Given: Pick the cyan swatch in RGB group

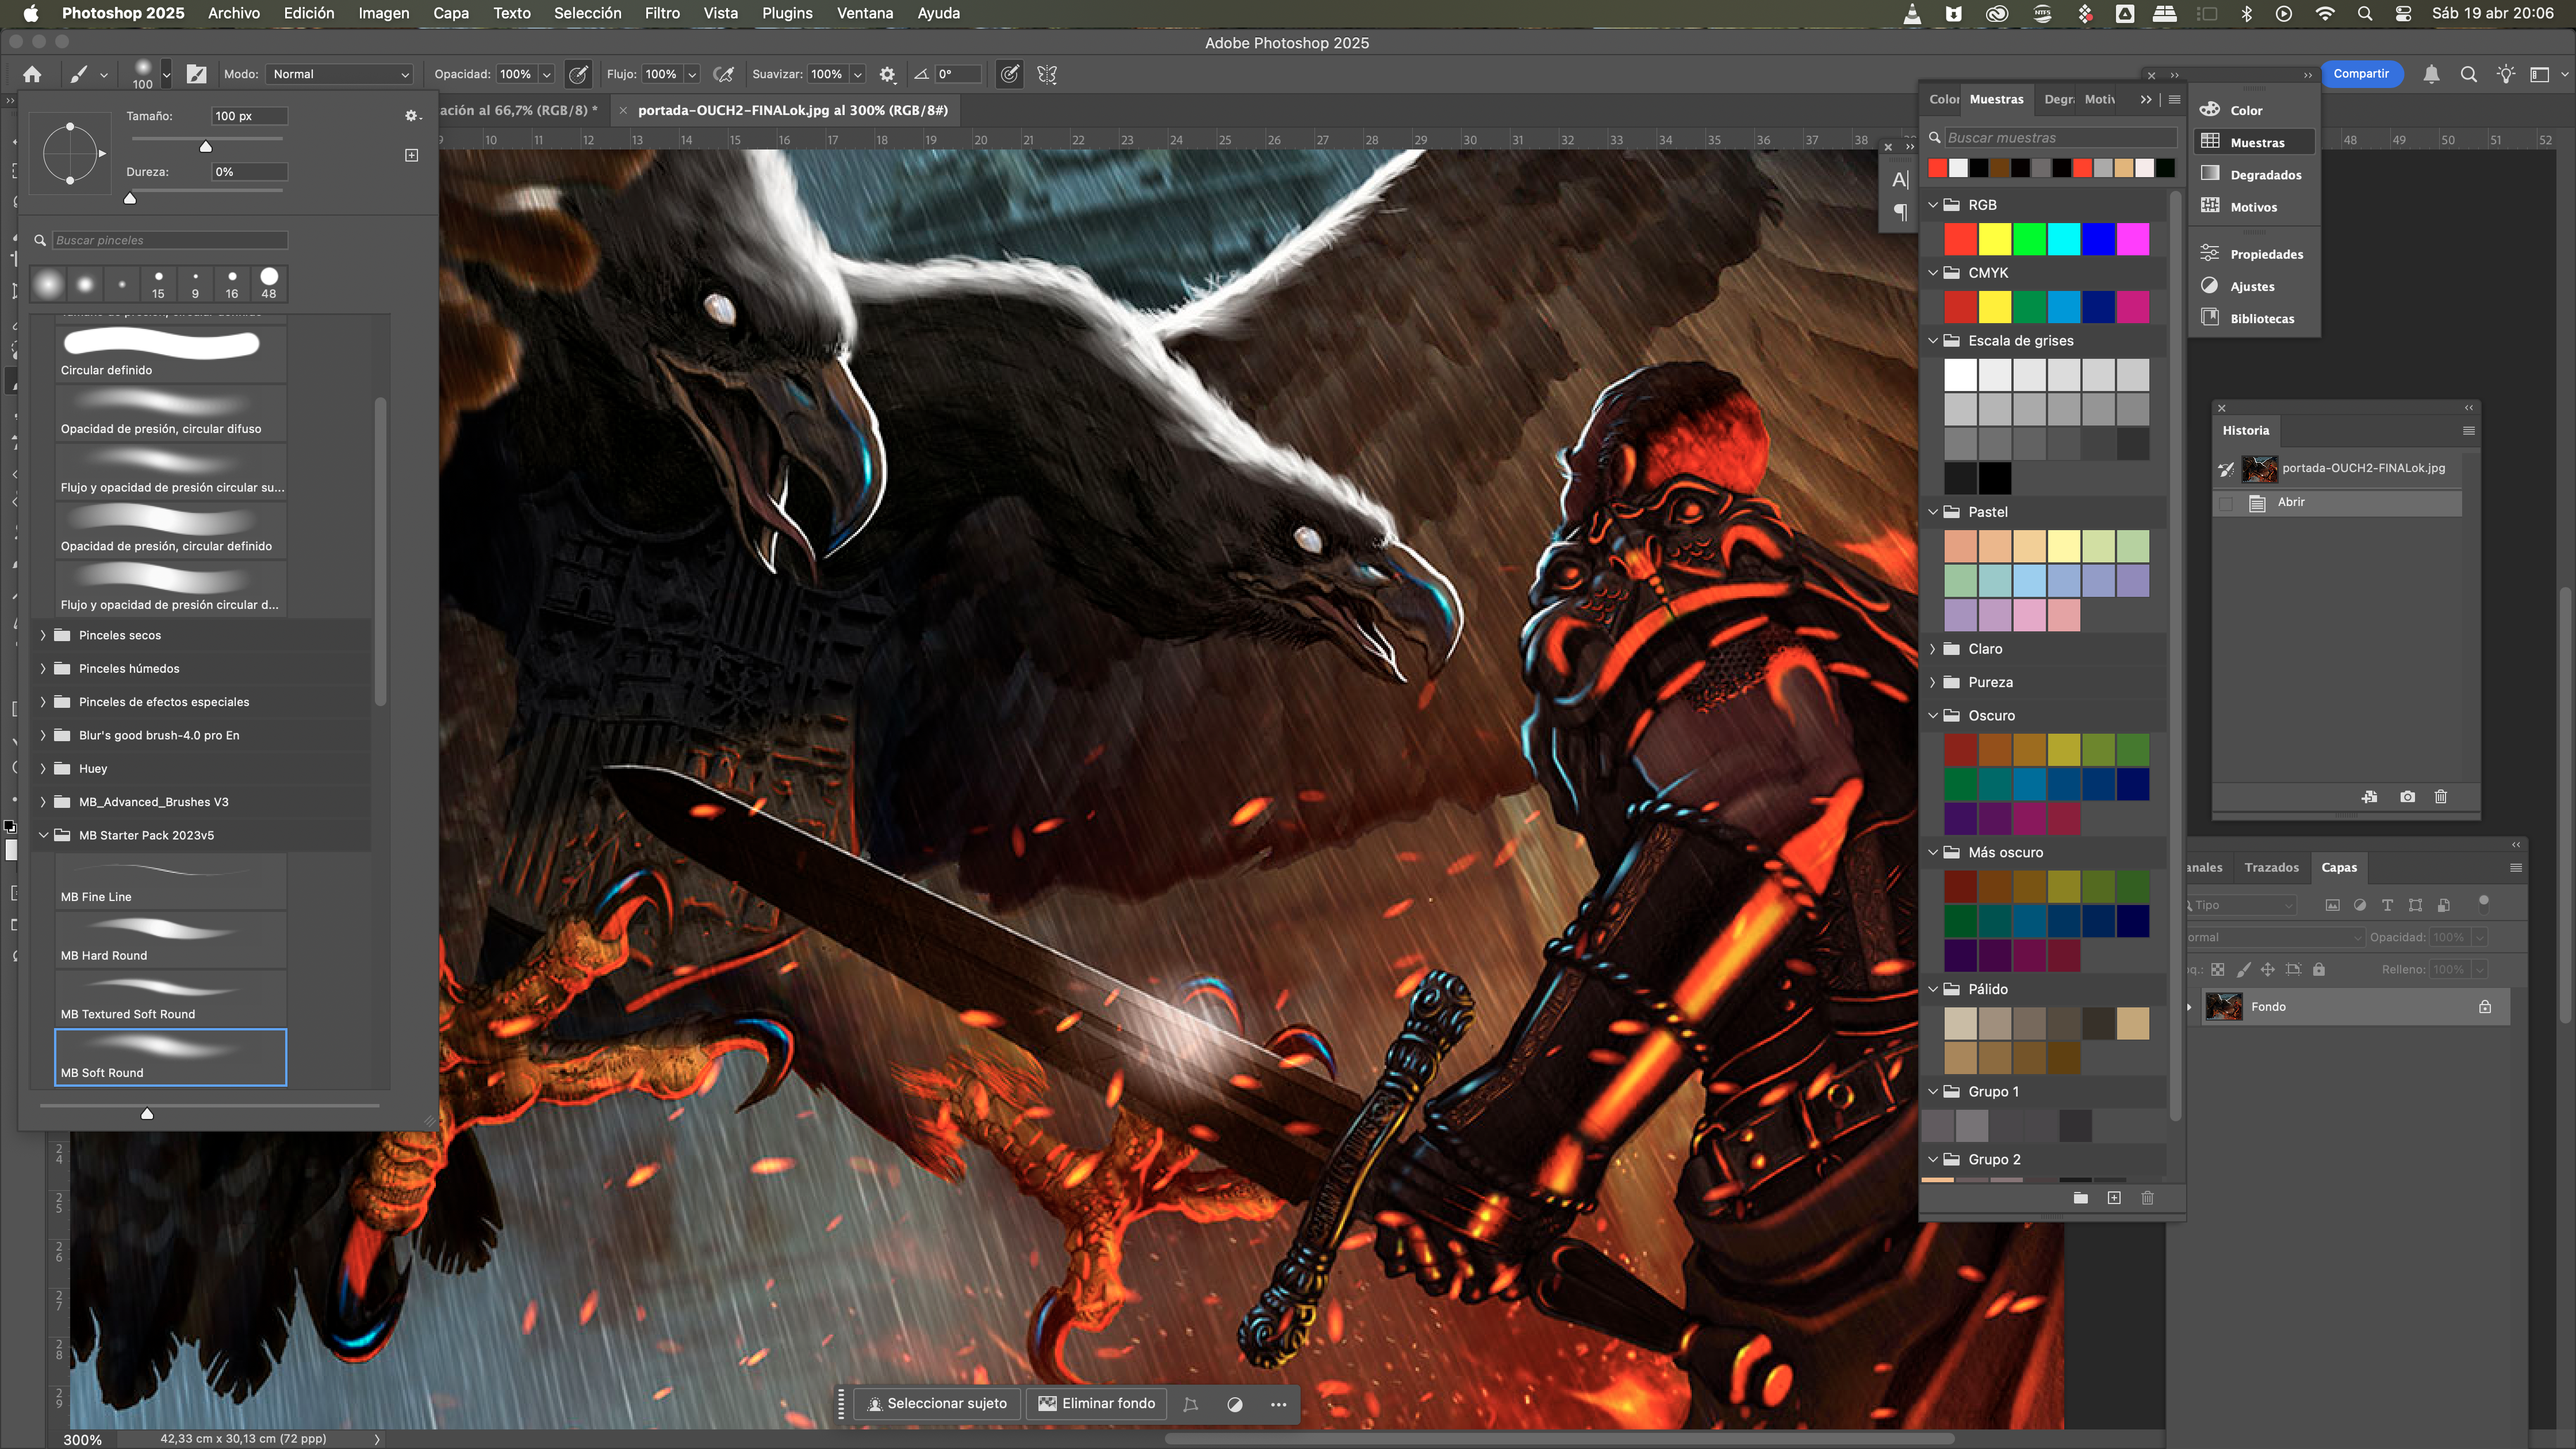Looking at the screenshot, I should [2063, 239].
